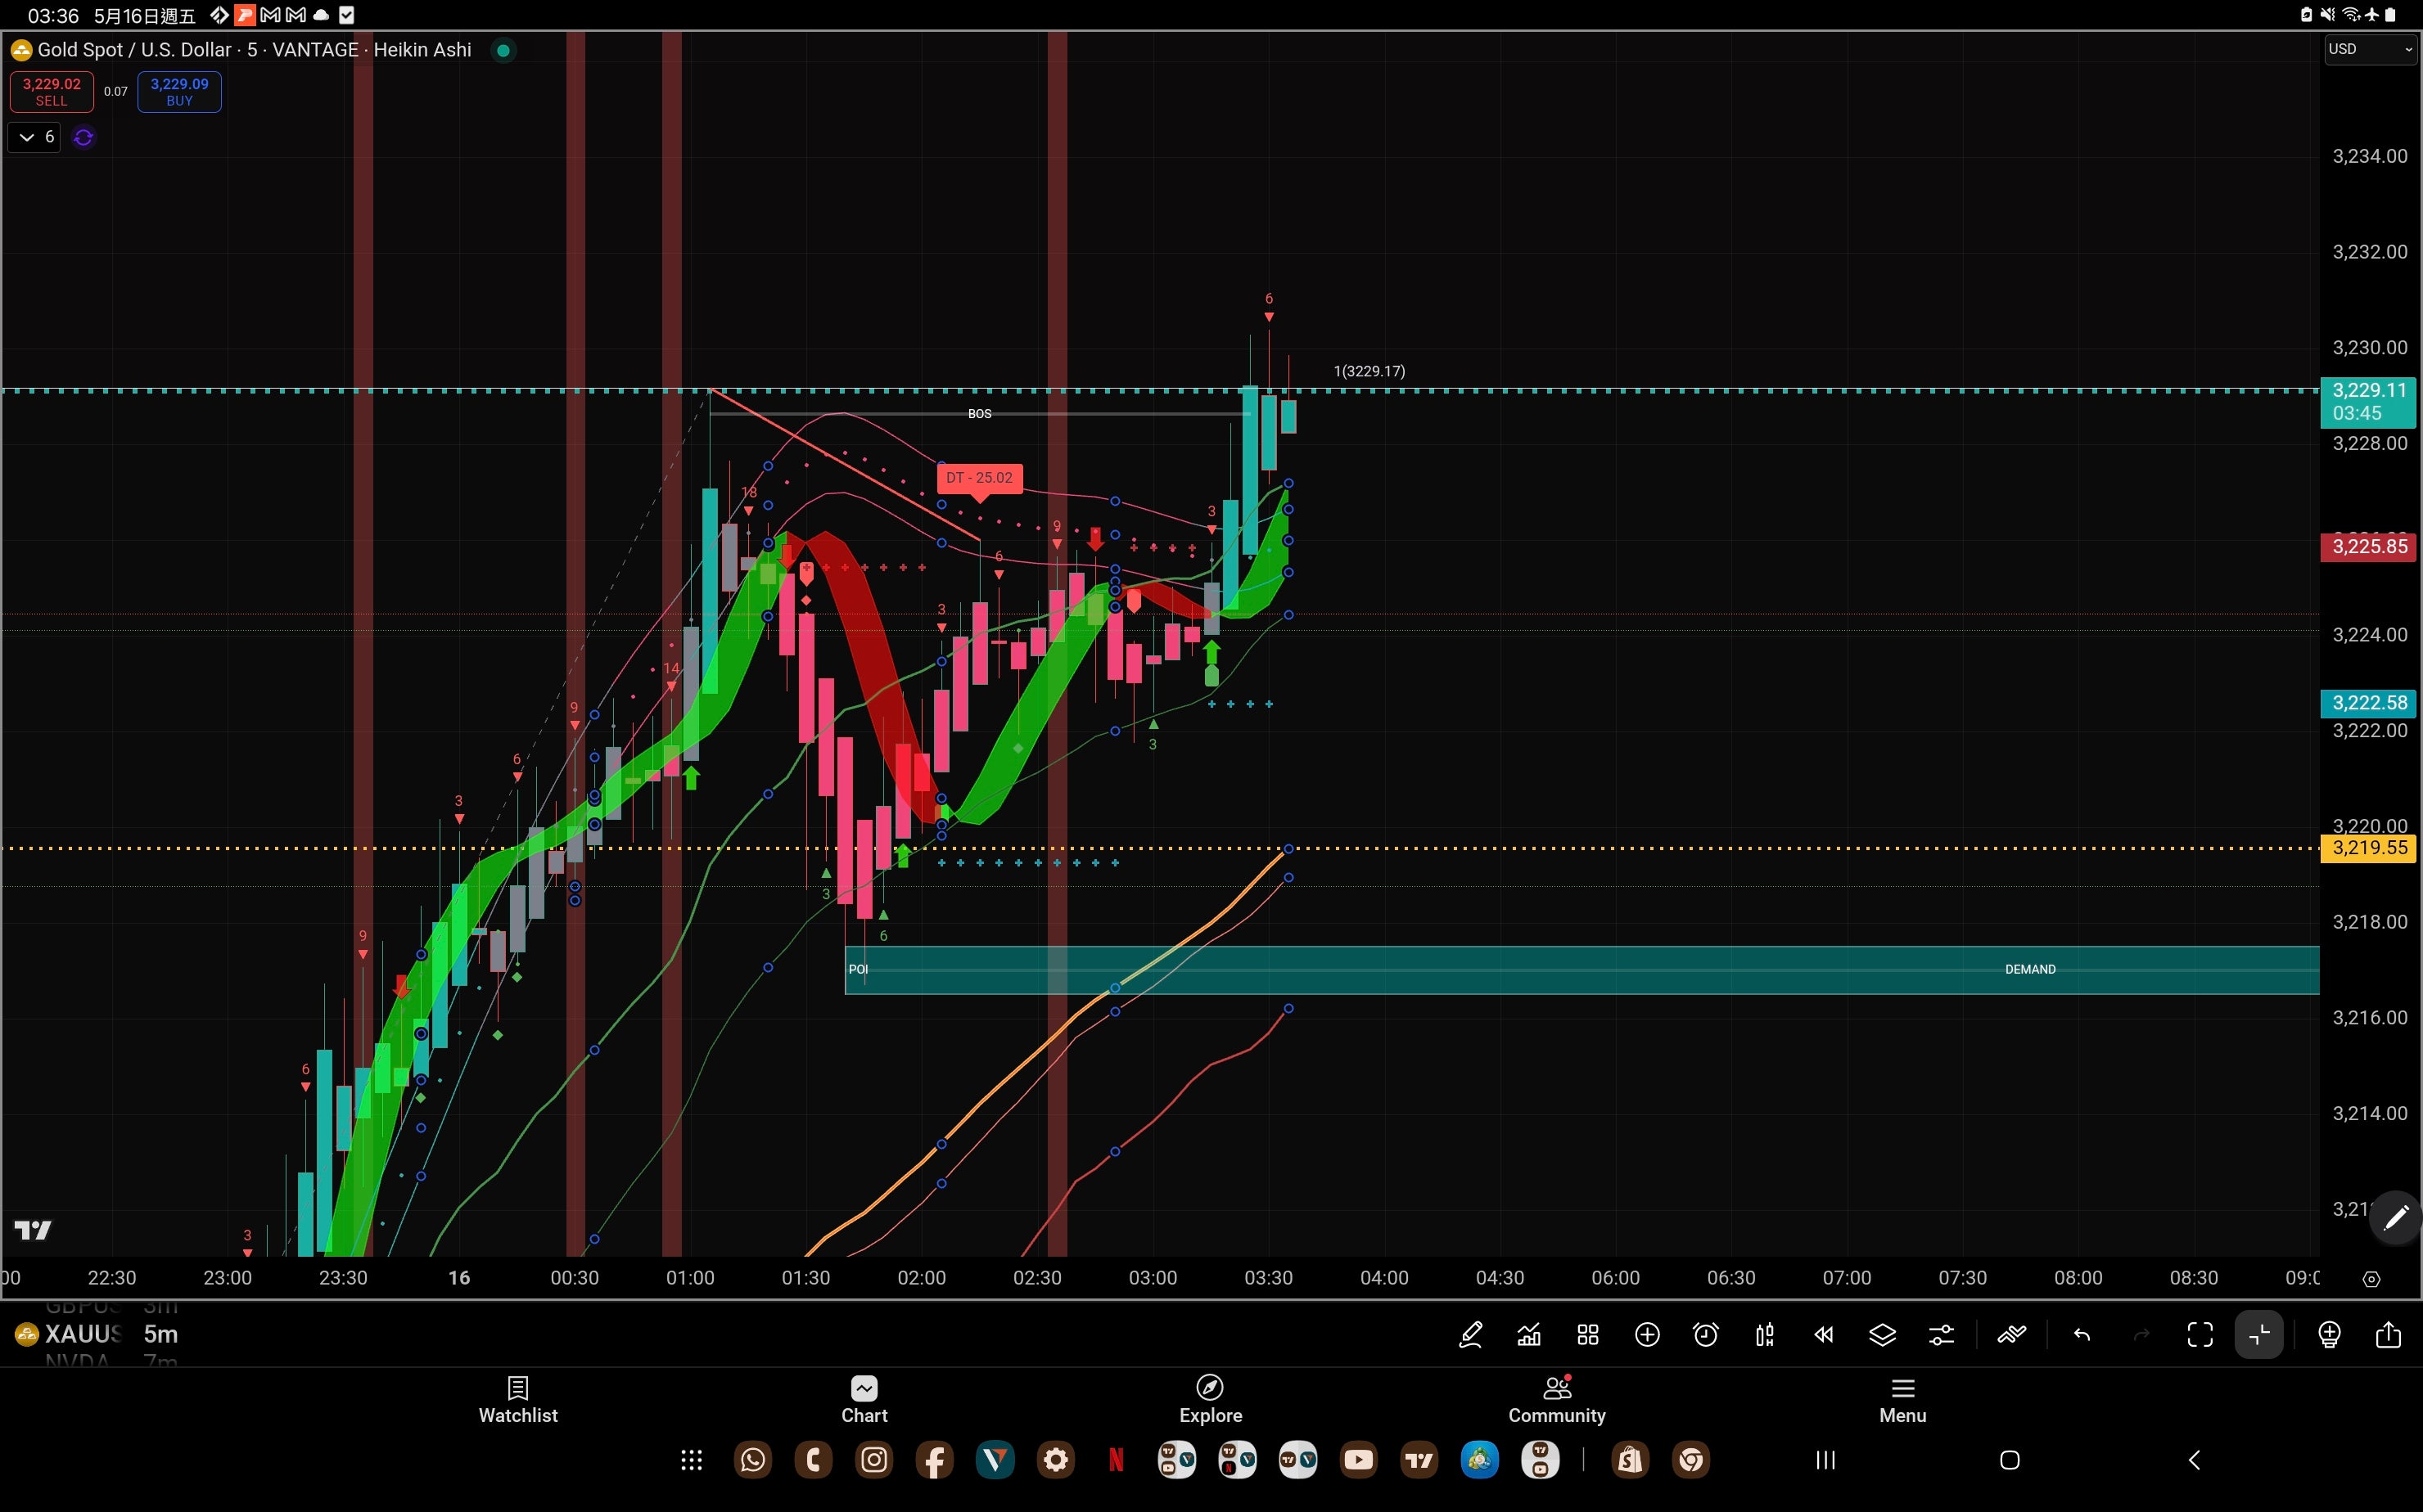This screenshot has width=2423, height=1512.
Task: Open the Watchlist tab
Action: [518, 1400]
